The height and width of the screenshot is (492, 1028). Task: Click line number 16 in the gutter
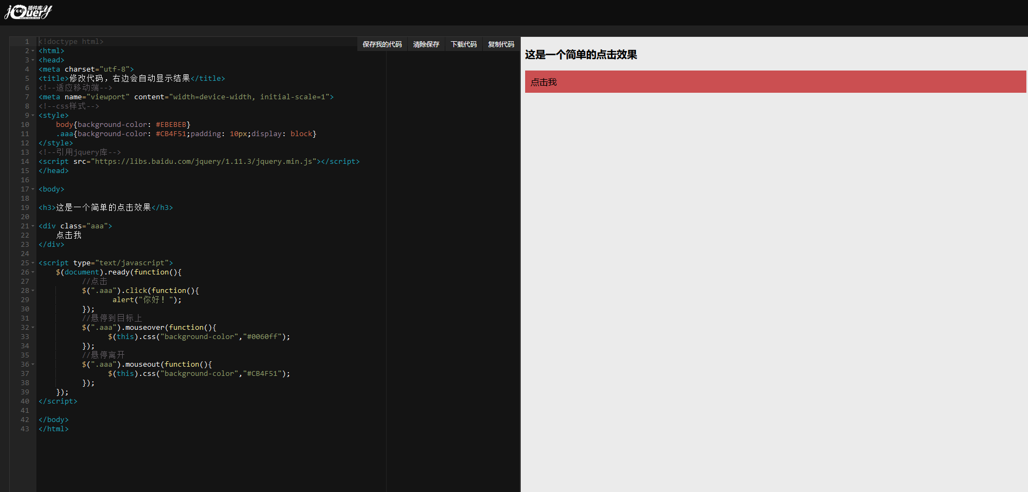25,180
